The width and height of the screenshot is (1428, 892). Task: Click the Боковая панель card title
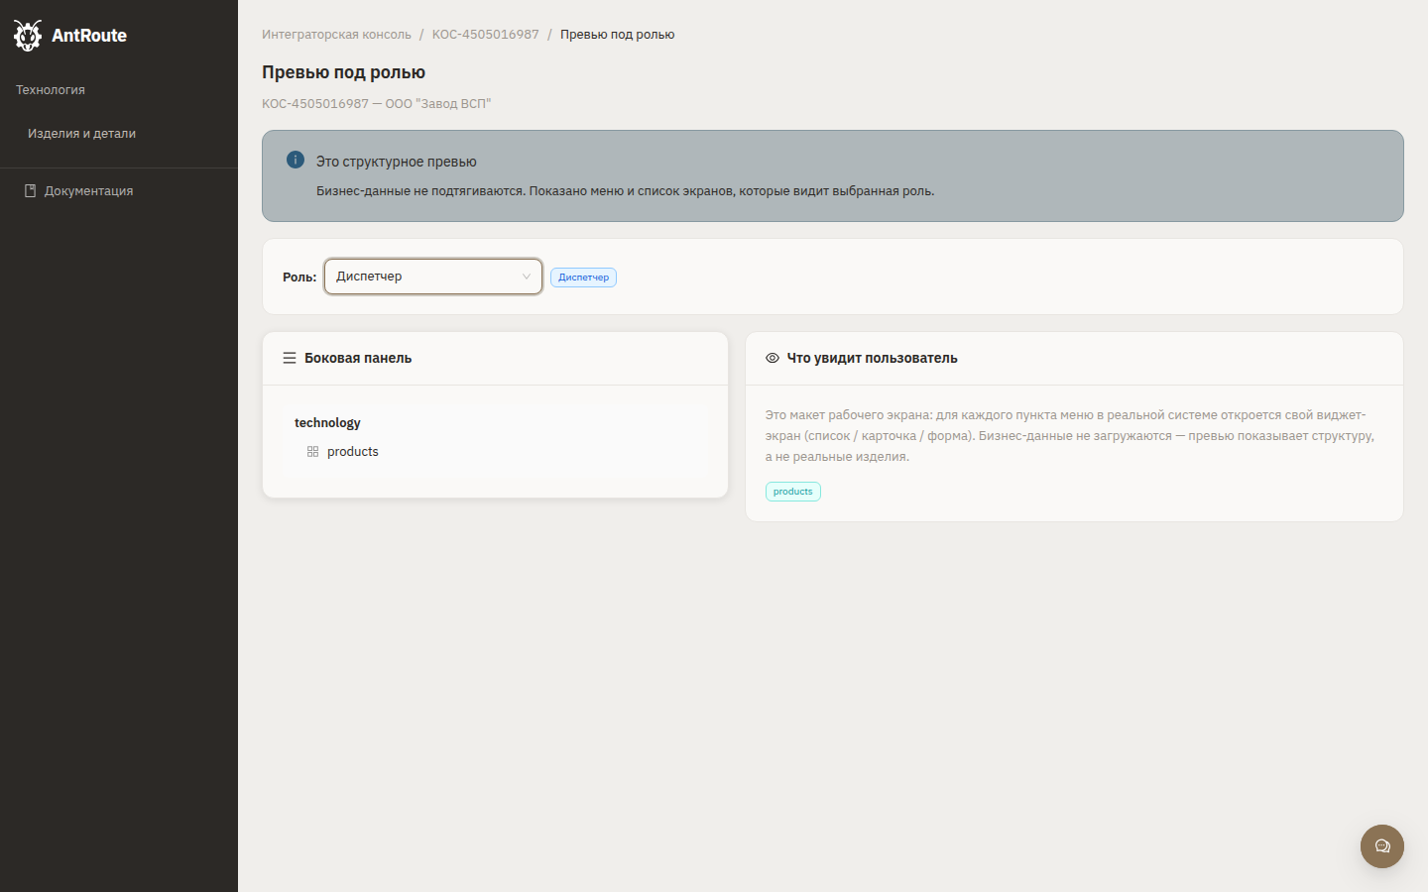pyautogui.click(x=358, y=358)
